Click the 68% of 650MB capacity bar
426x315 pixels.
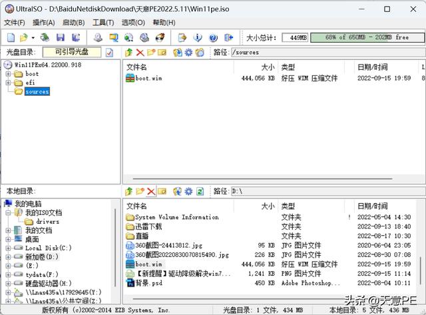367,37
